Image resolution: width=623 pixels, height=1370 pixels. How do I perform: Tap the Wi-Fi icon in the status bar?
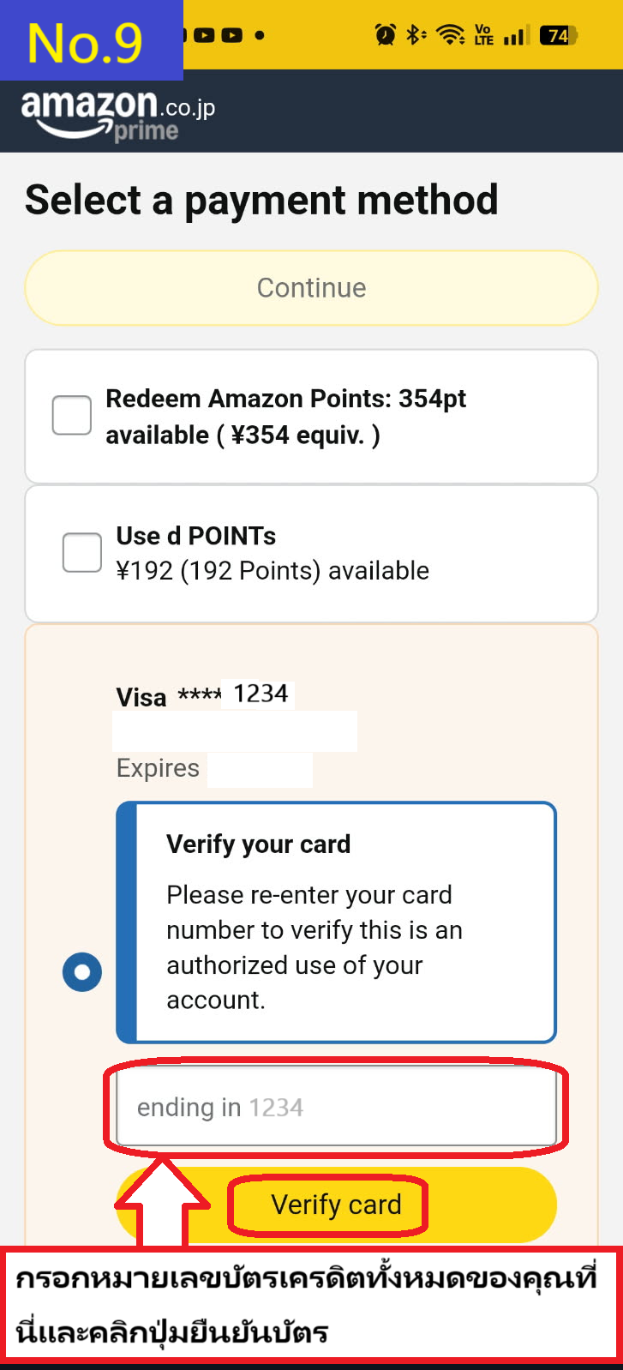[451, 35]
